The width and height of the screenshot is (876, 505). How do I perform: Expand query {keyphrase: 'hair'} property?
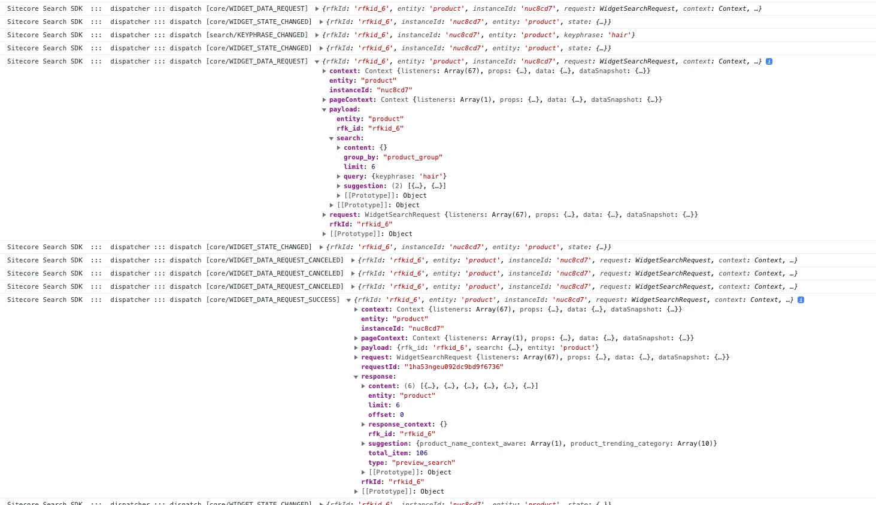click(x=339, y=177)
